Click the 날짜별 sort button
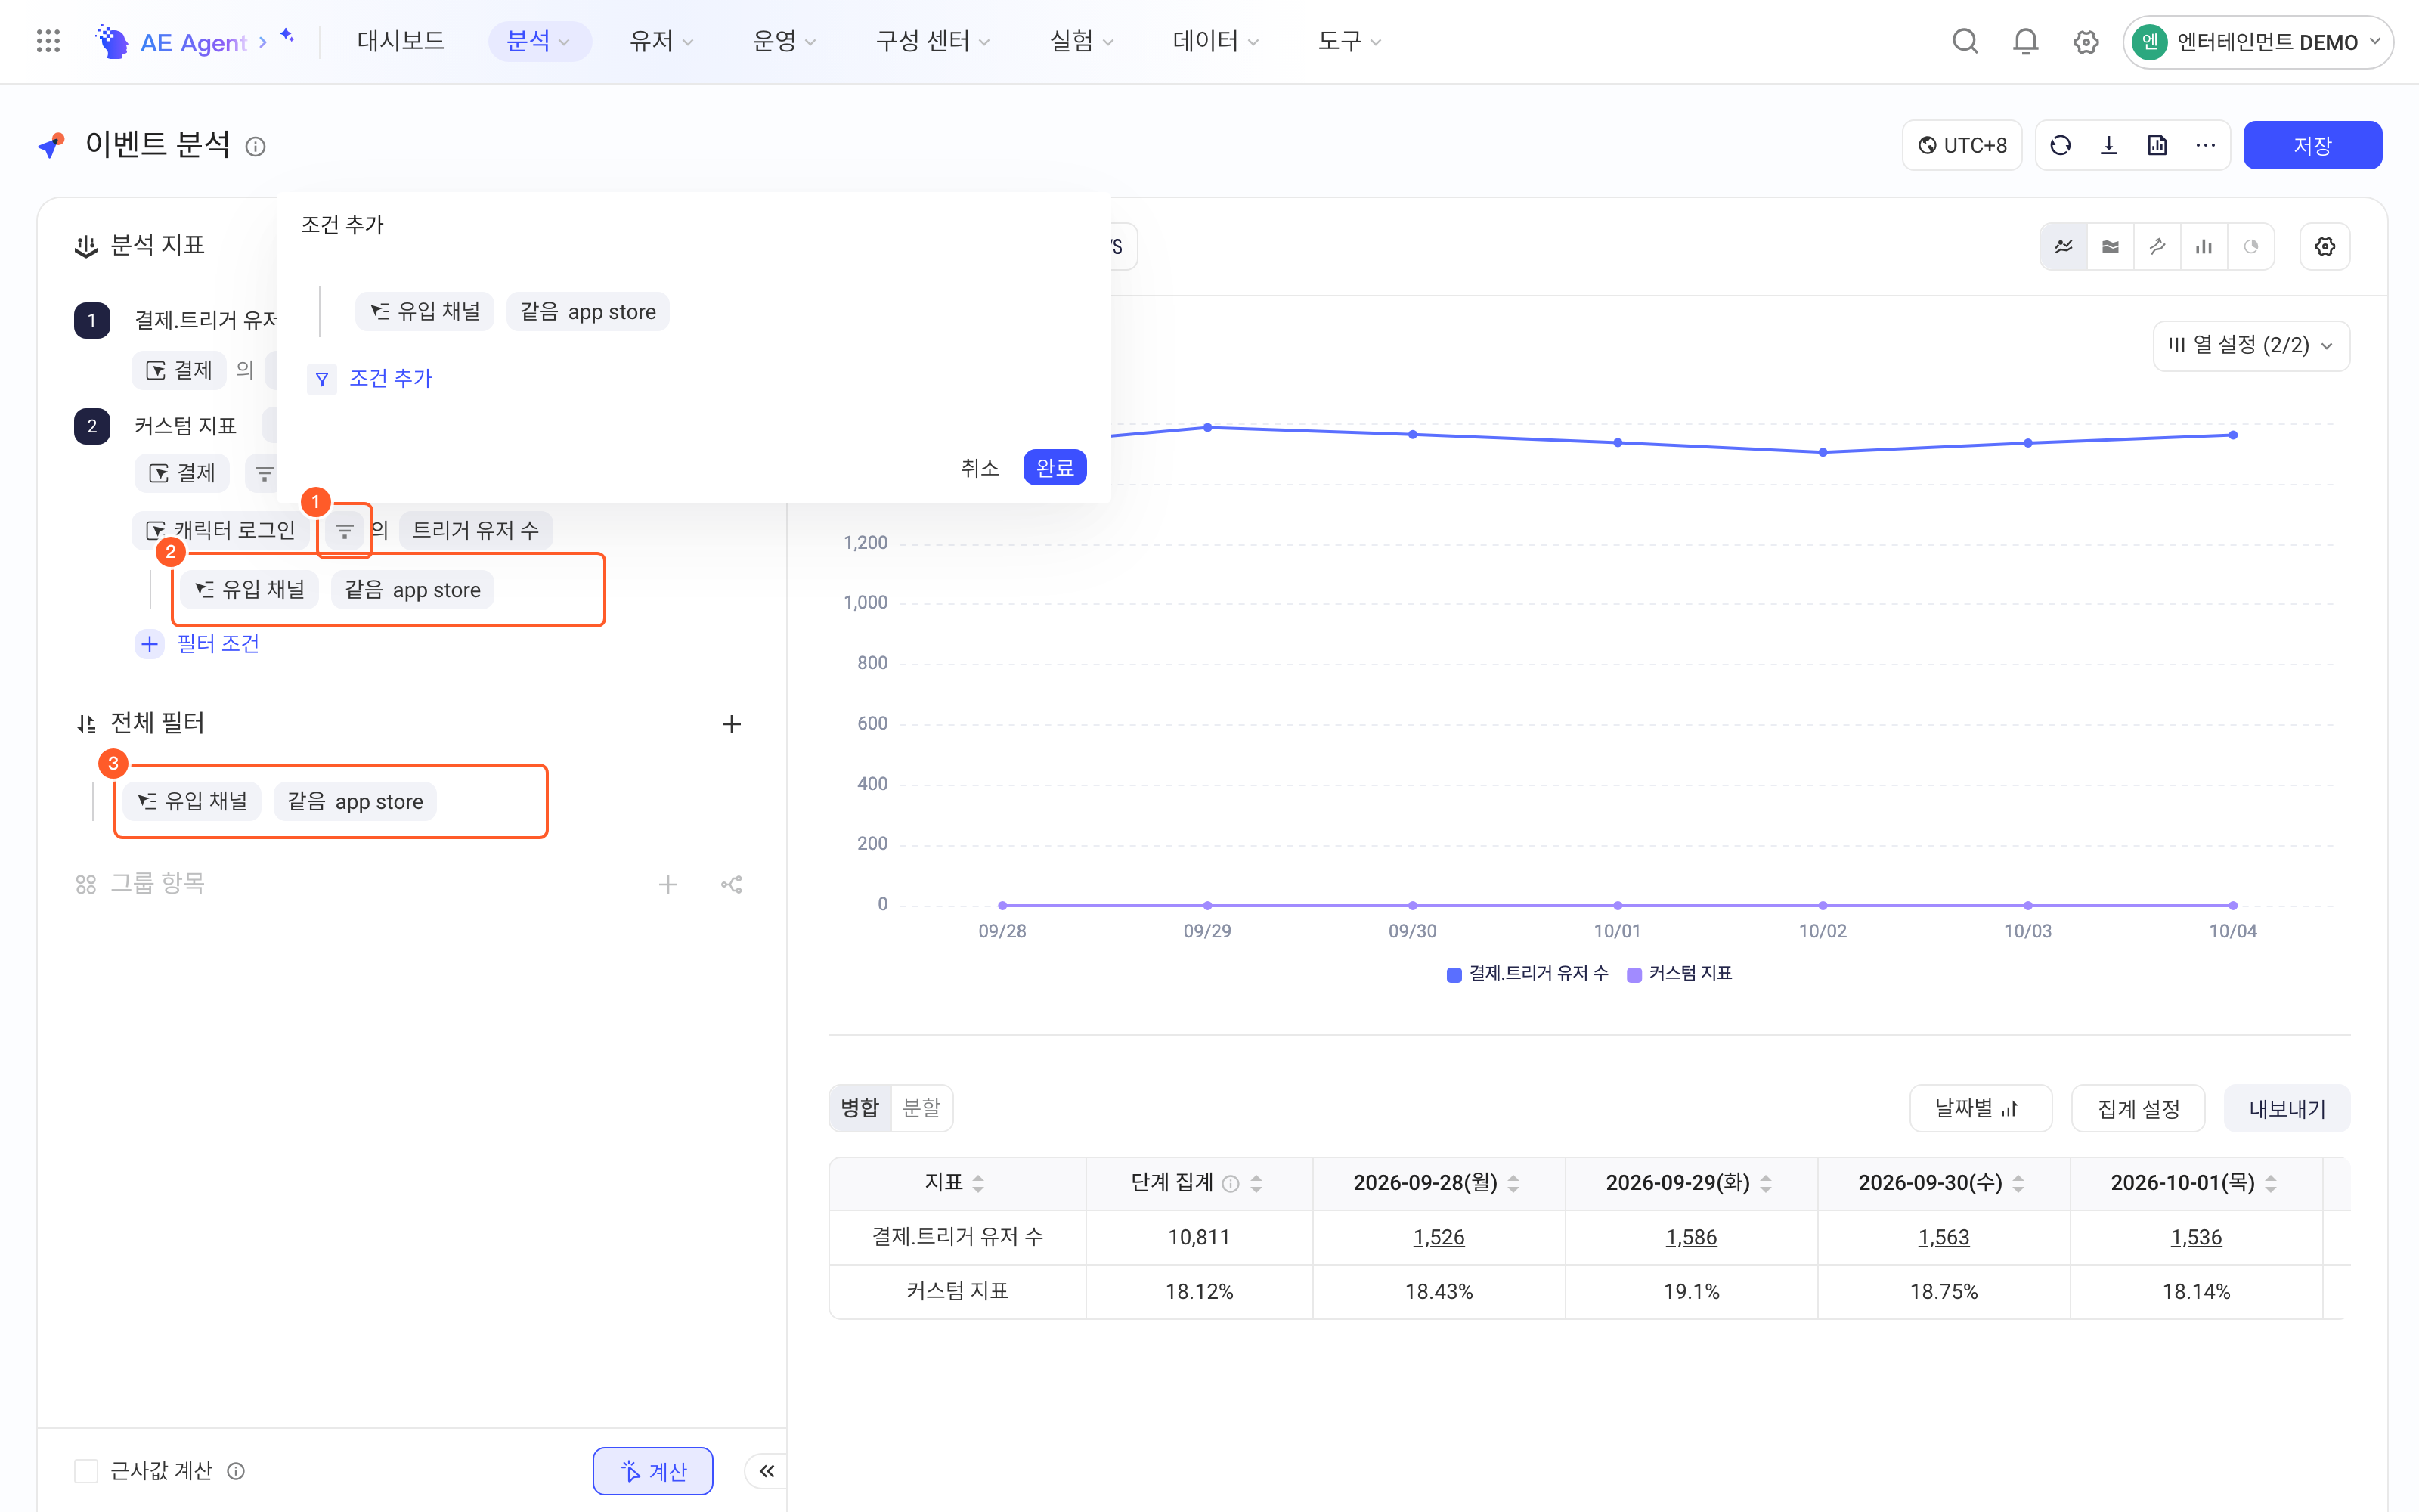 tap(1981, 1109)
